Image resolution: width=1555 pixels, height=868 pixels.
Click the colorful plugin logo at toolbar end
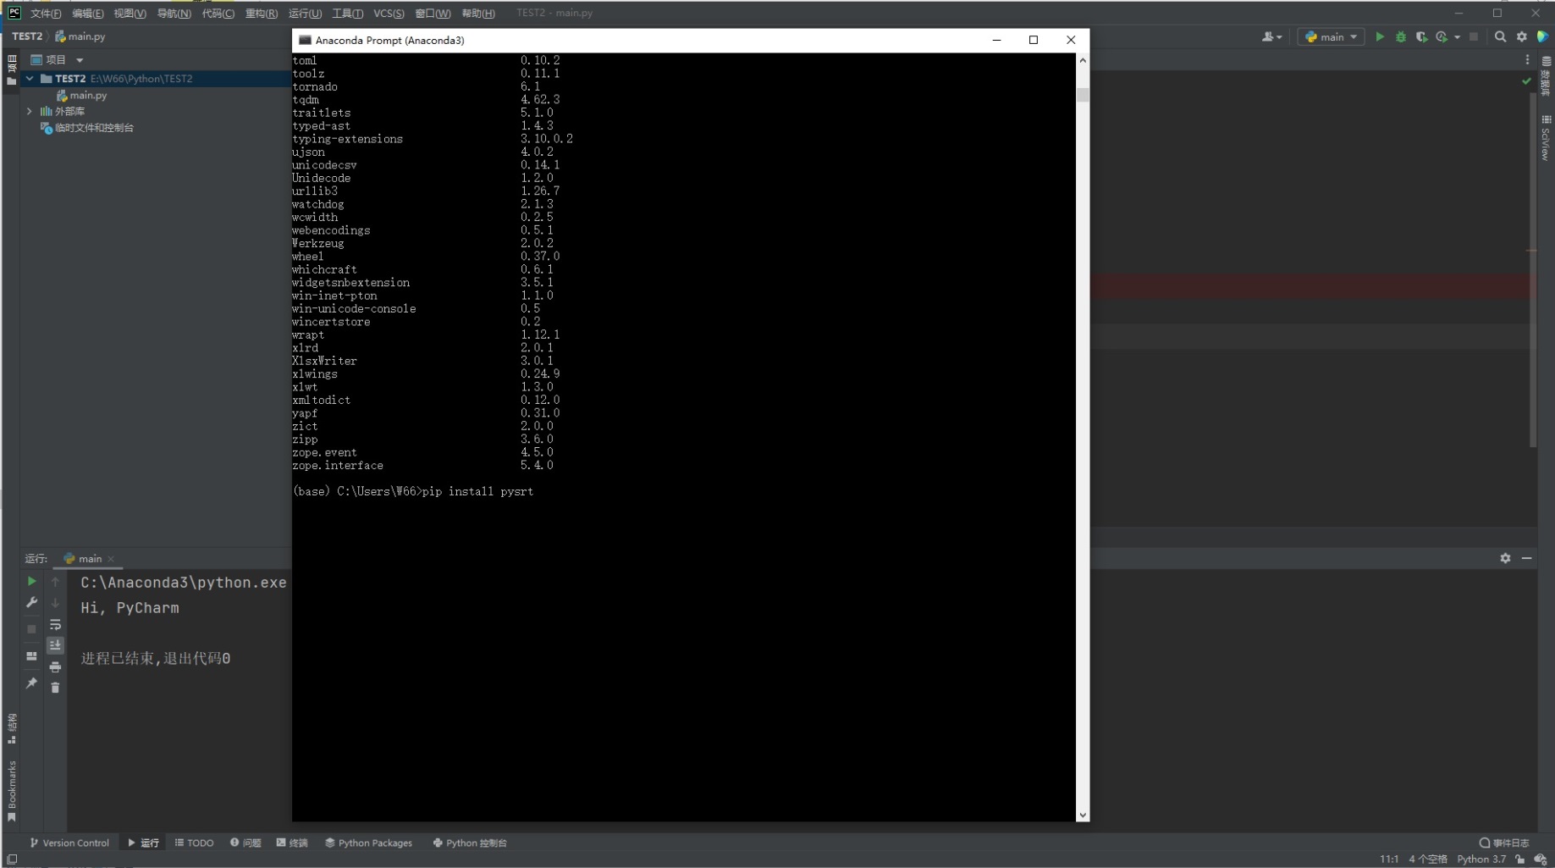point(1542,36)
